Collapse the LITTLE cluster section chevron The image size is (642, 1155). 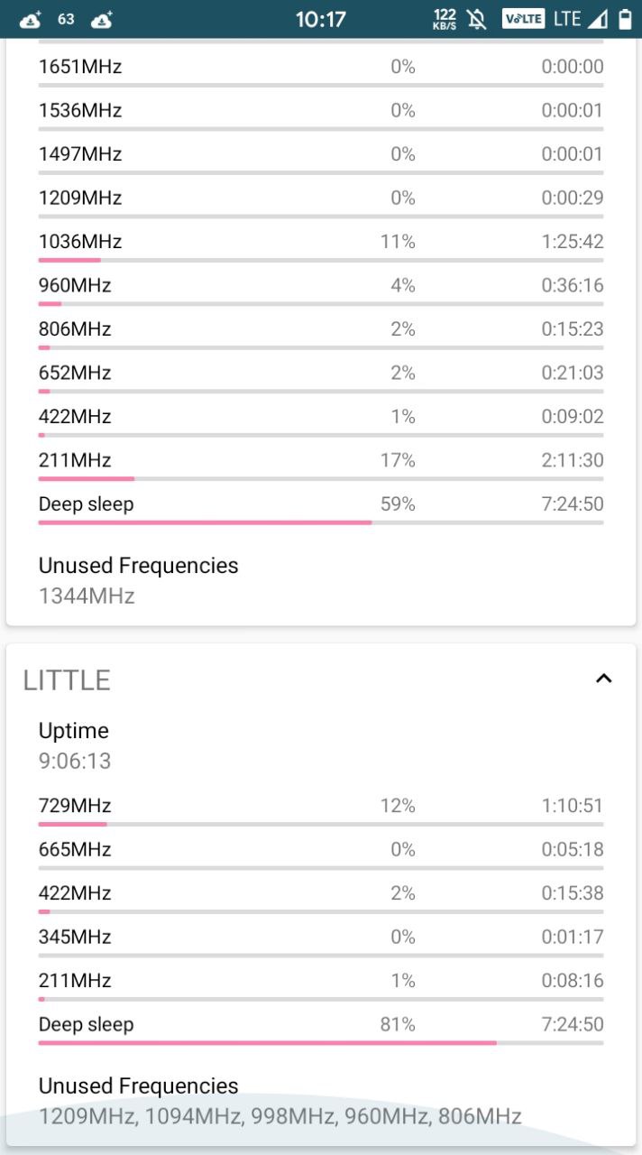604,679
